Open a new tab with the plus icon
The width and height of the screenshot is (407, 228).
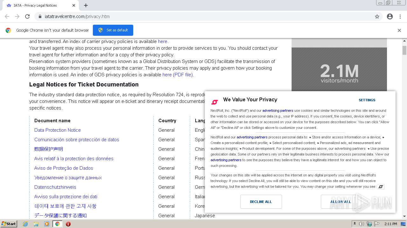(86, 5)
